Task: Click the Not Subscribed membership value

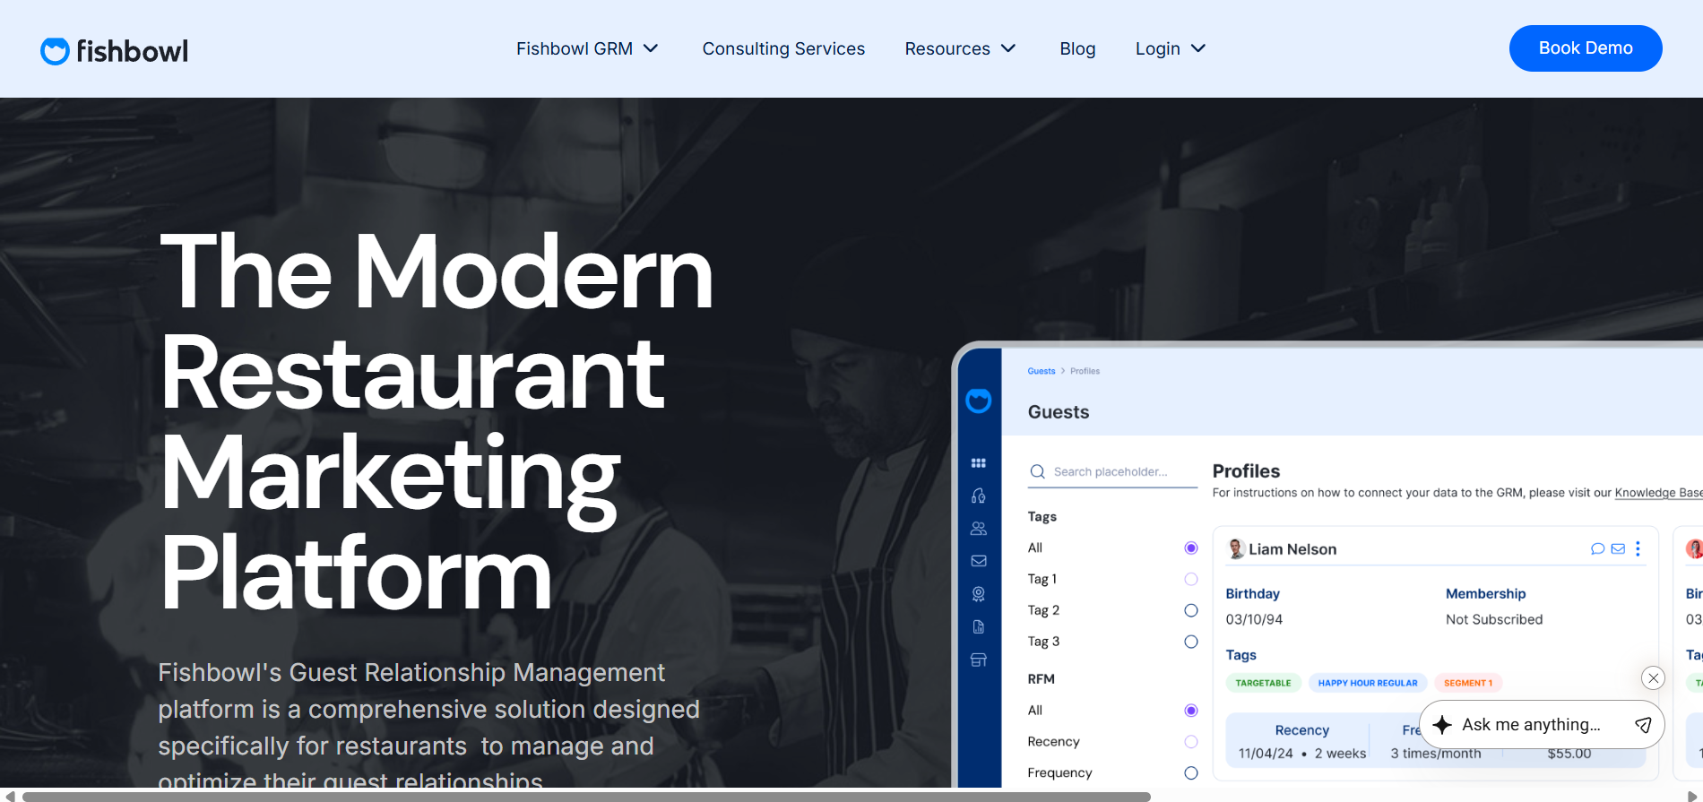Action: pos(1494,619)
